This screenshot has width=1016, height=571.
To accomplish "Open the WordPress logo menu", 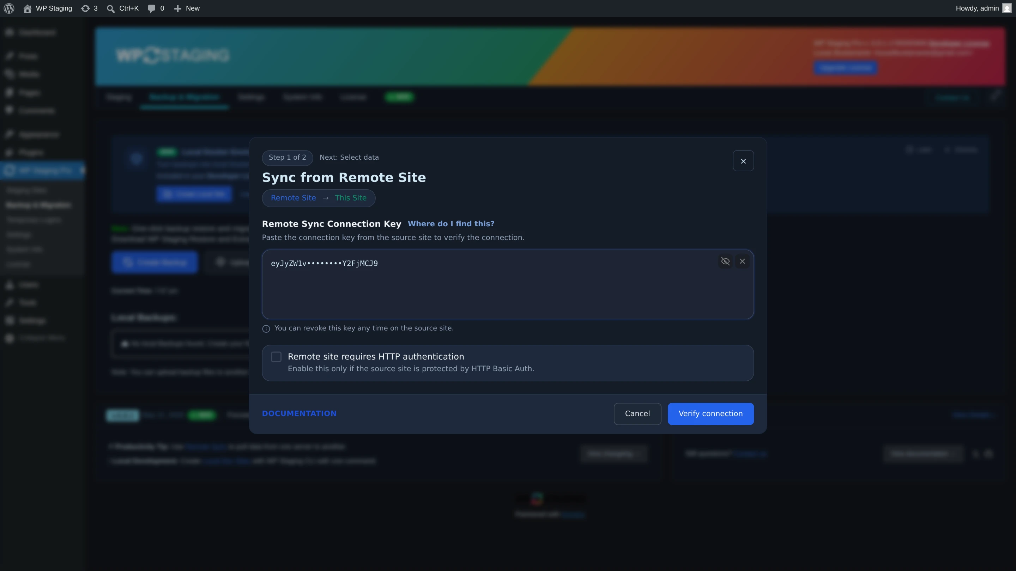I will pyautogui.click(x=9, y=8).
